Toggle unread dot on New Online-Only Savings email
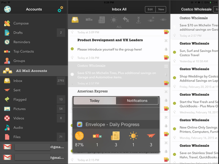The width and height of the screenshot is (219, 164). coord(174,129)
